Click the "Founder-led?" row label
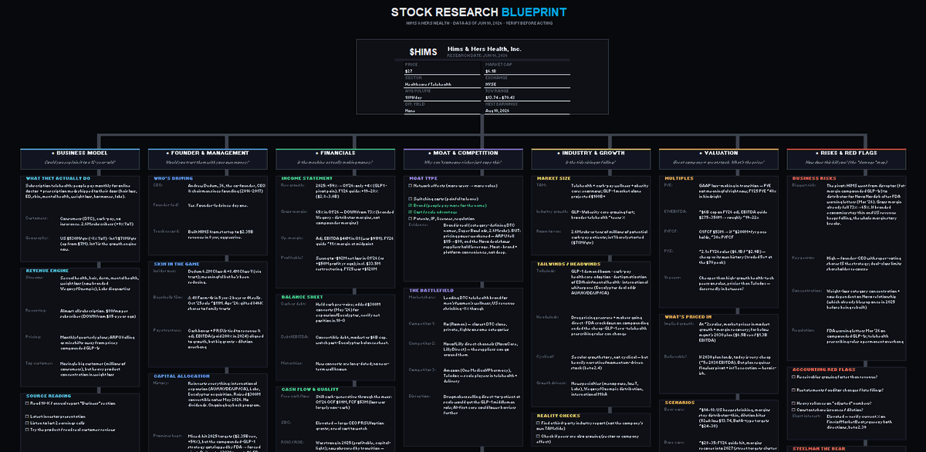 (x=166, y=205)
